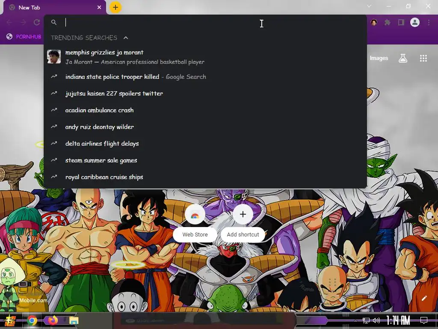Click the Customize Chrome pencil icon
The height and width of the screenshot is (329, 438).
pos(424,298)
